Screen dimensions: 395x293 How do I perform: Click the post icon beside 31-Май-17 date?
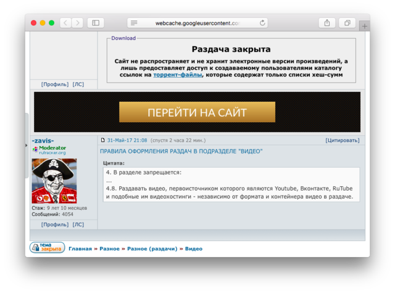(x=102, y=141)
